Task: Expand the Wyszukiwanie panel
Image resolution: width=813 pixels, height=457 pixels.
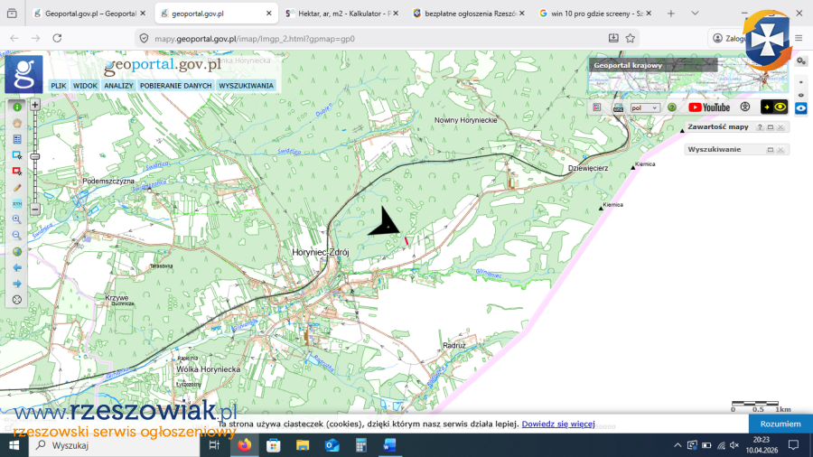Action: pos(771,150)
